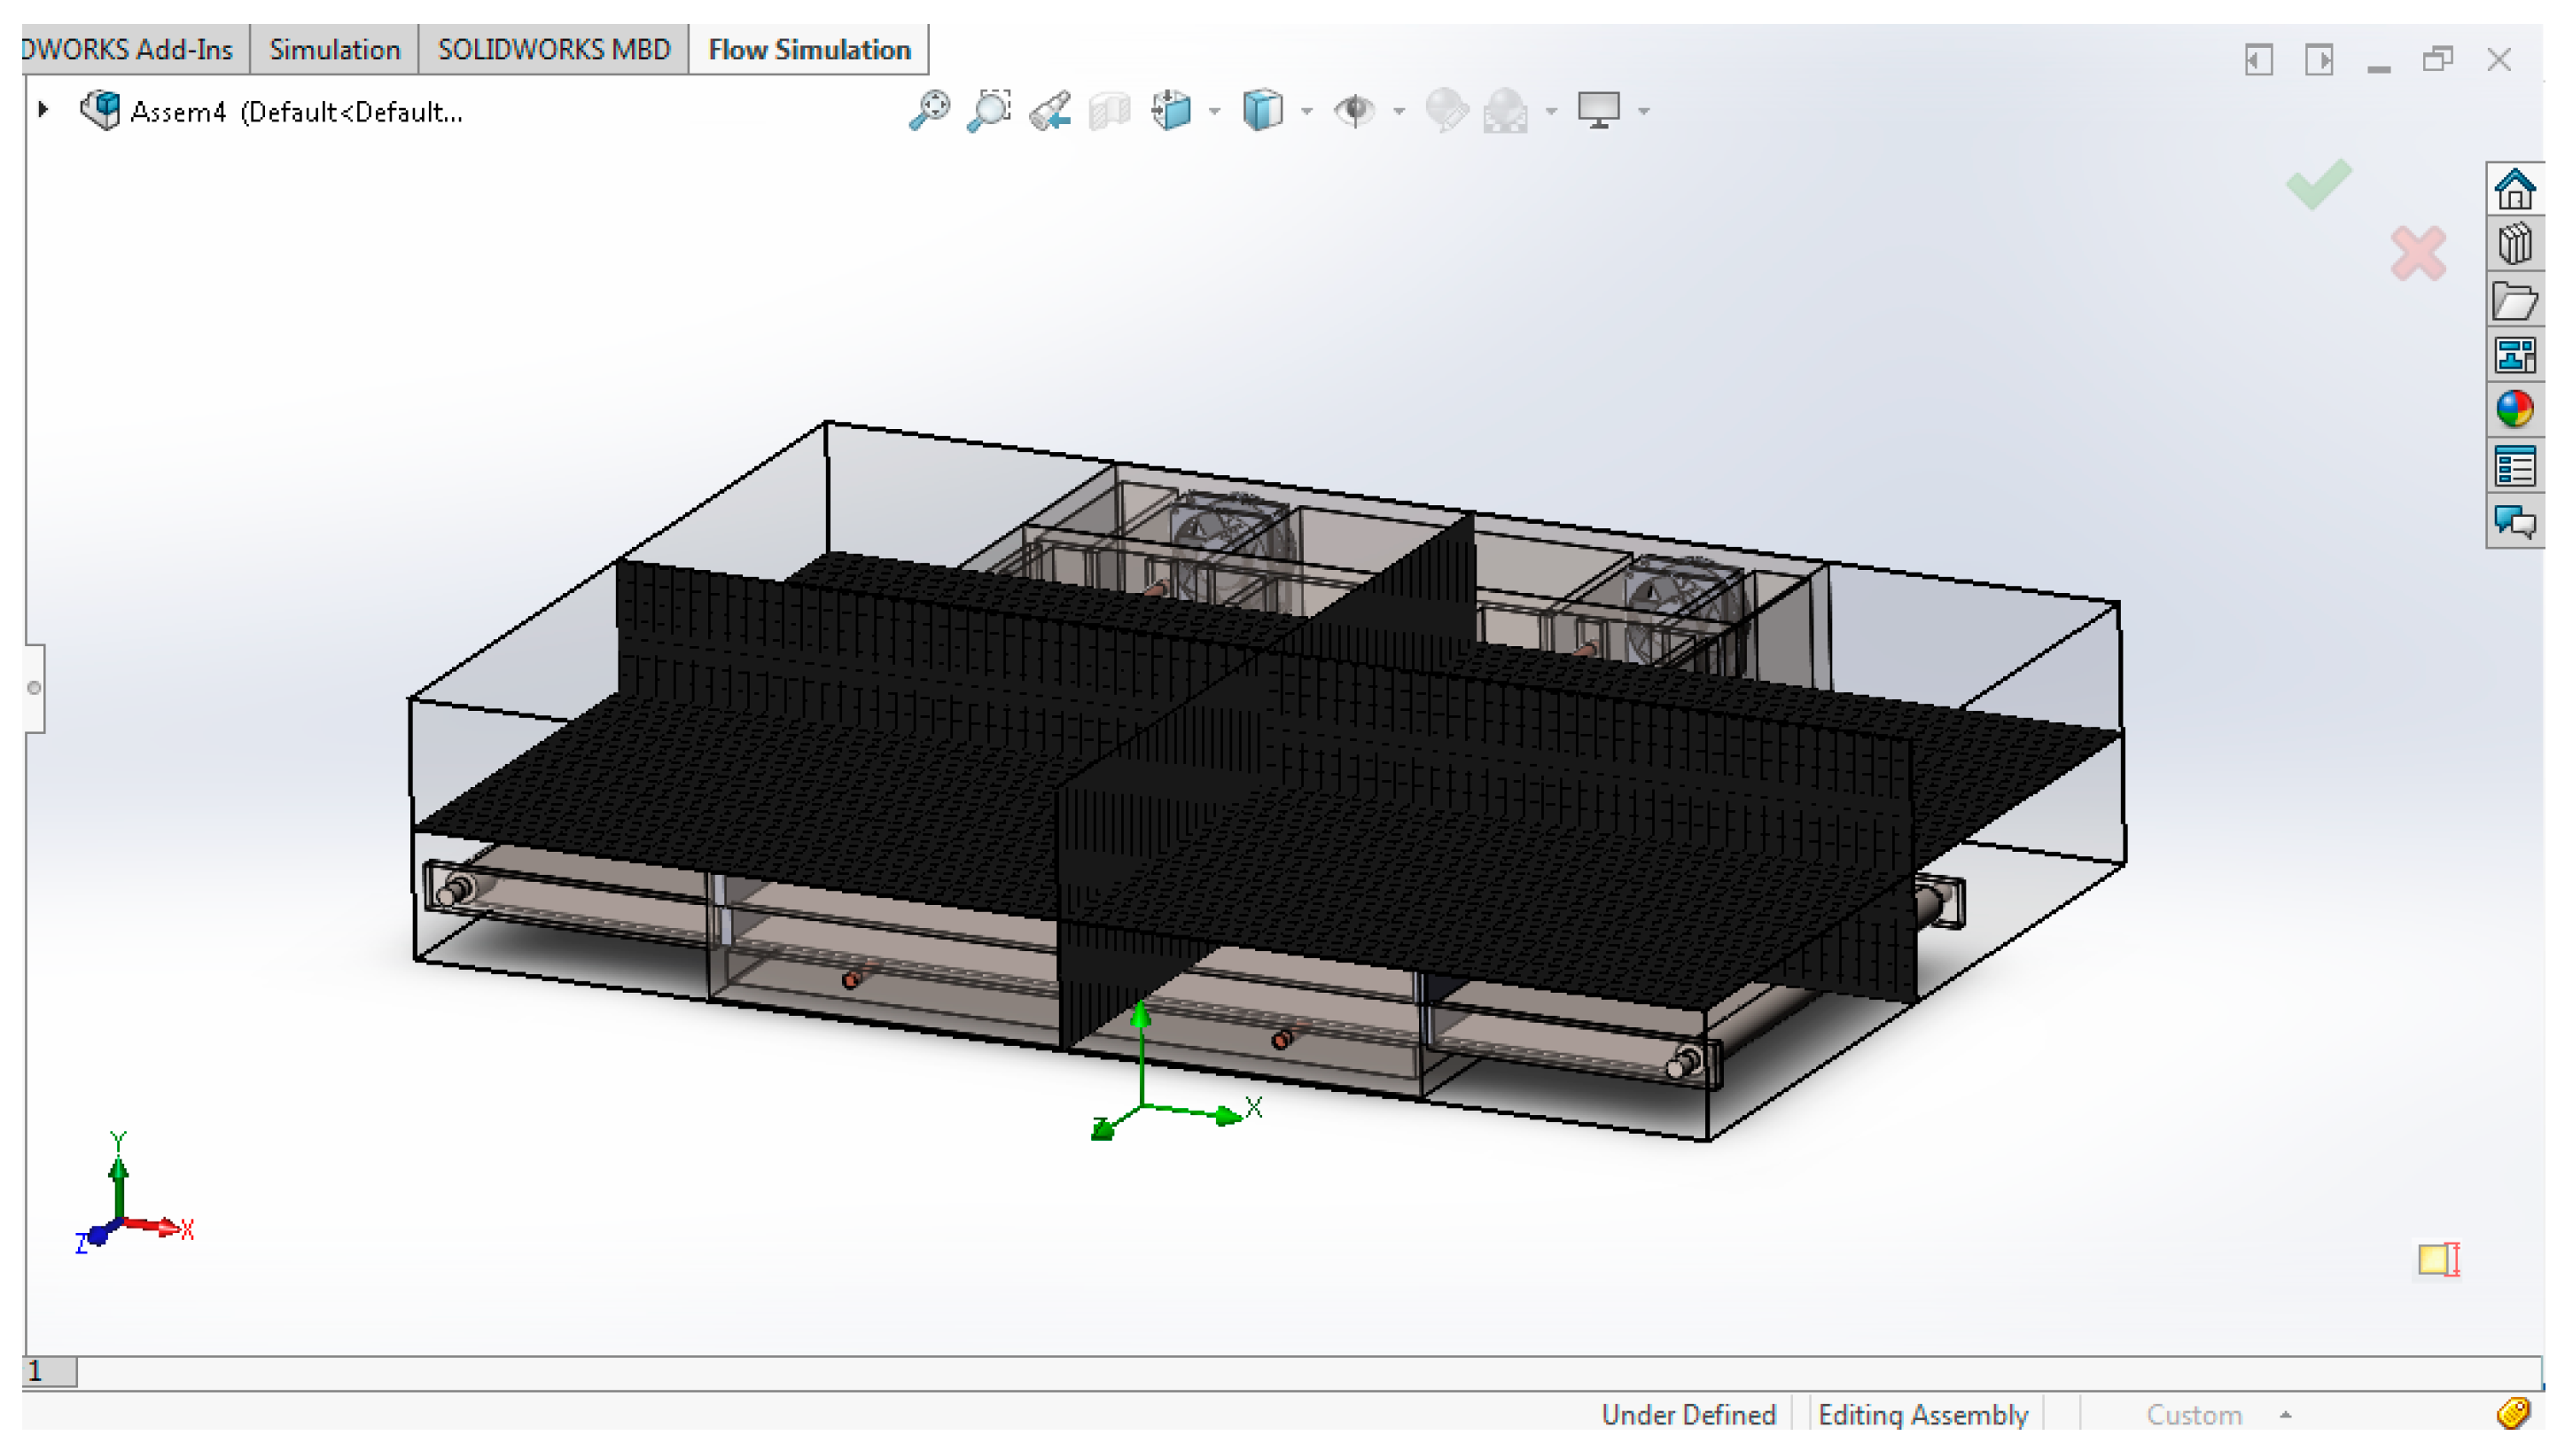
Task: Open File Explorer folder icon in task pane
Action: tap(2514, 300)
